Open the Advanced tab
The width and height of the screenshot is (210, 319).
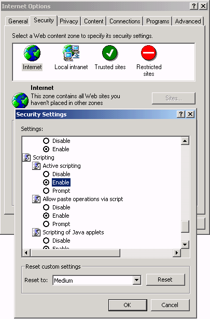[x=188, y=21]
